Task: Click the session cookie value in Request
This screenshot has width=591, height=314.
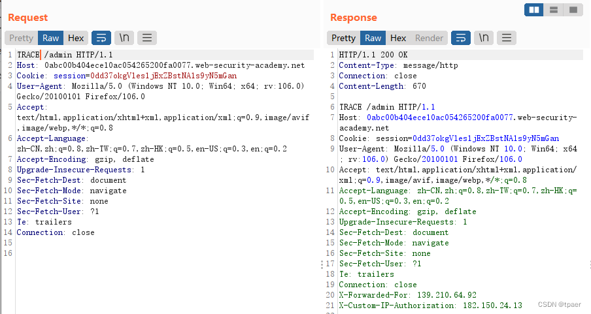Action: tap(163, 76)
